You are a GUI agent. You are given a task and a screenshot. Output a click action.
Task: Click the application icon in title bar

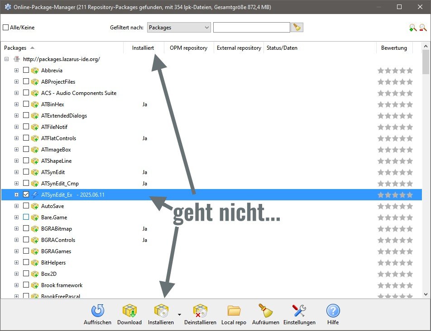click(x=8, y=7)
